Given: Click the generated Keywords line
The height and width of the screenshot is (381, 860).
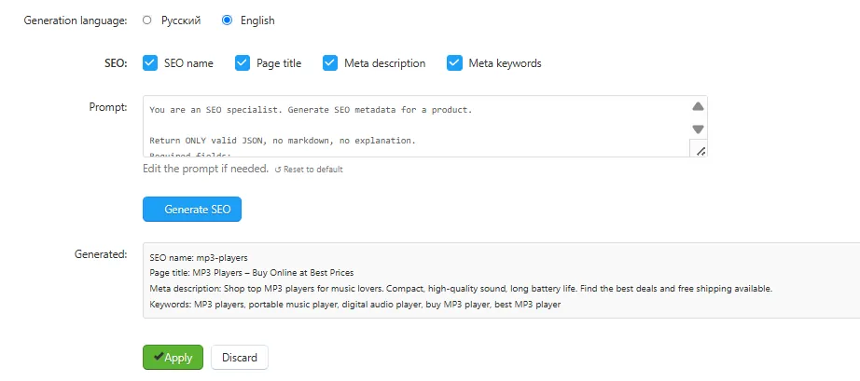Looking at the screenshot, I should [x=354, y=304].
